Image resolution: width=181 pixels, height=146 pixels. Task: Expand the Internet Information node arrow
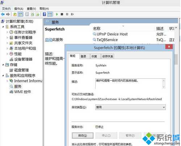point(7,81)
